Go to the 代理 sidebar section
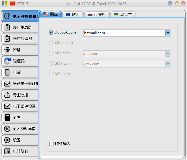187x160 pixels. click(x=20, y=50)
